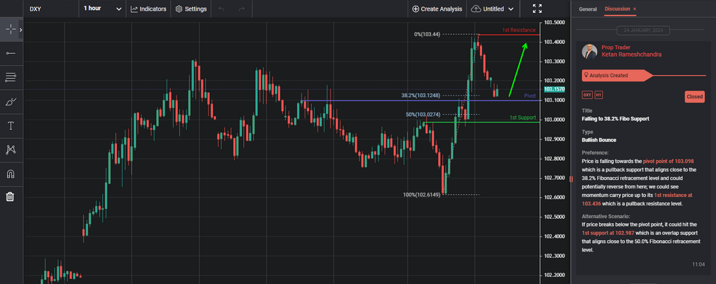The width and height of the screenshot is (716, 284).
Task: Open the Fibonacci levels tool
Action: (11, 77)
